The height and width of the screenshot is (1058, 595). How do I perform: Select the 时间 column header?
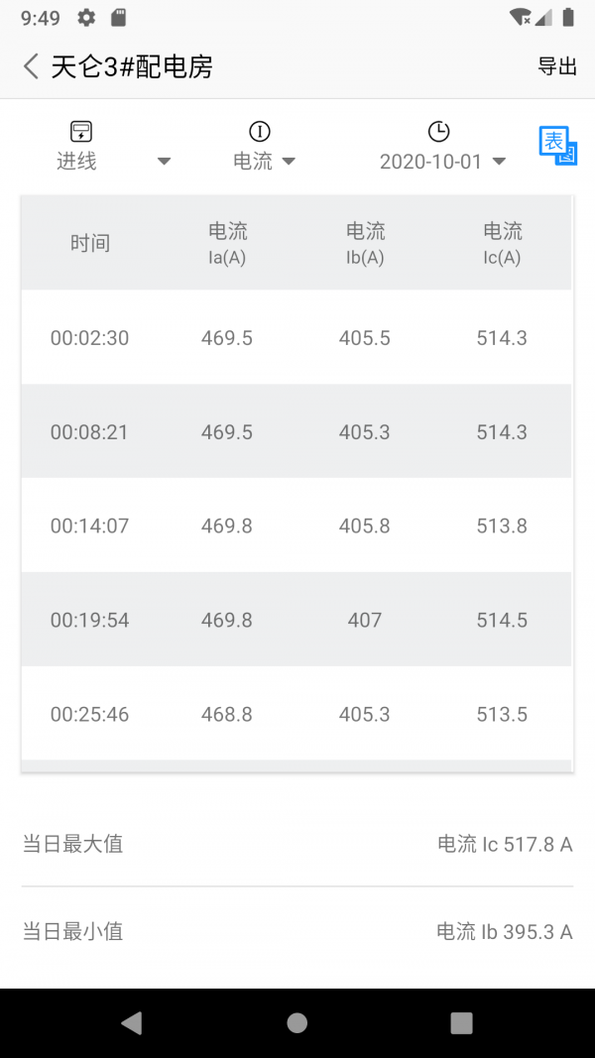click(x=89, y=243)
